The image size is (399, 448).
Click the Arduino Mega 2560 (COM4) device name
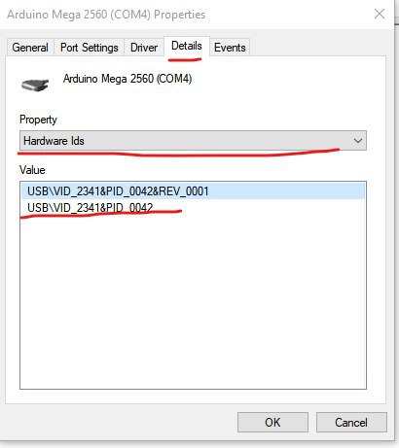127,79
